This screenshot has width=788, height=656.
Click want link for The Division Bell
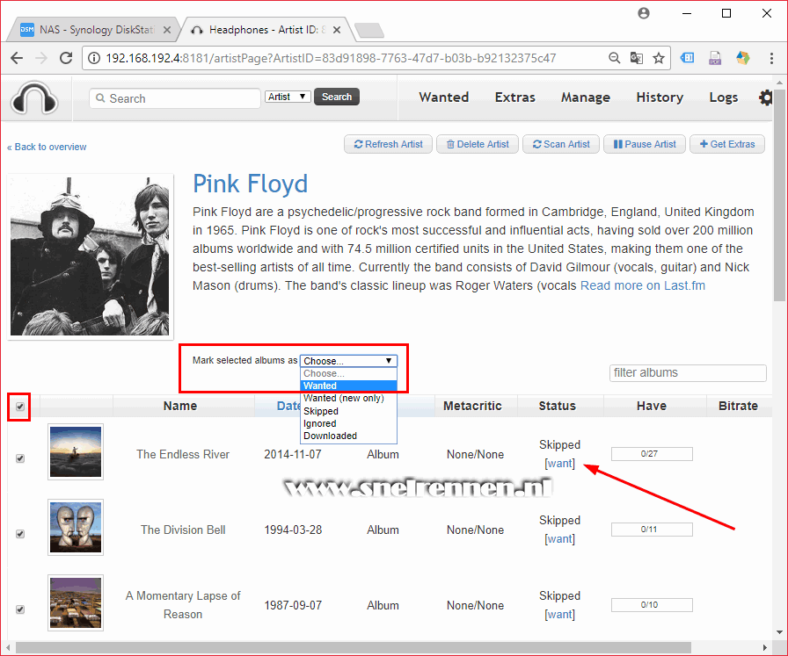click(x=560, y=539)
